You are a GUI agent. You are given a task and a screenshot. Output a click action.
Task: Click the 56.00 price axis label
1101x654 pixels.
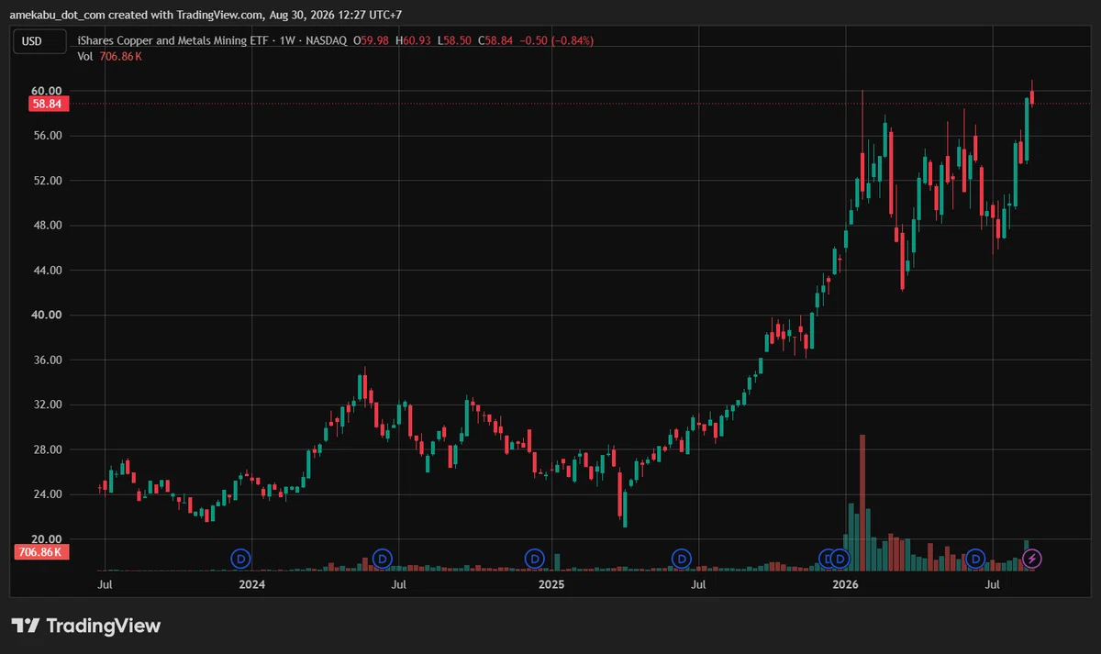coord(47,136)
